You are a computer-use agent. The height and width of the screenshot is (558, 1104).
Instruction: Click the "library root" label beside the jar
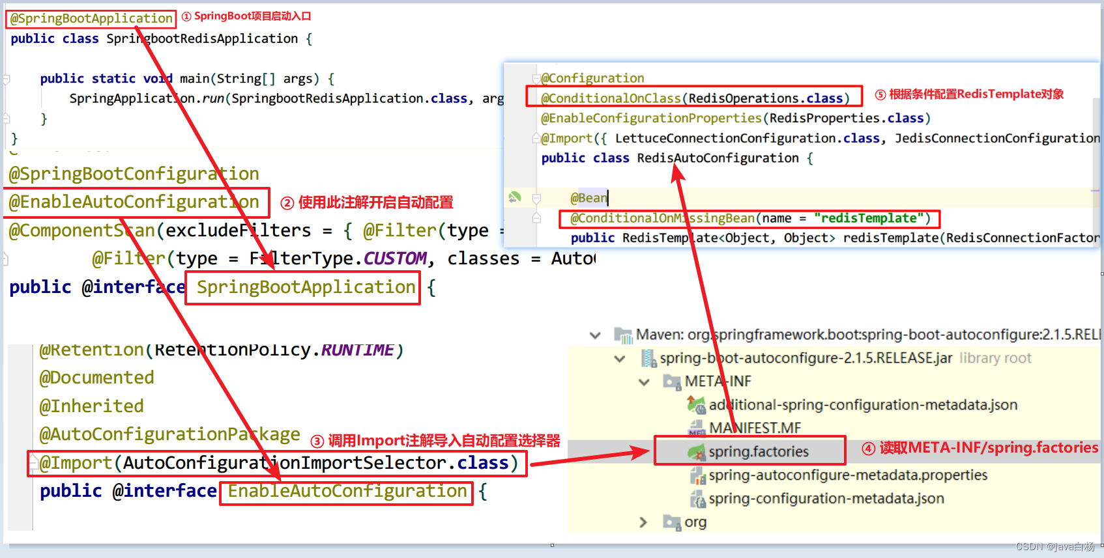(x=995, y=358)
